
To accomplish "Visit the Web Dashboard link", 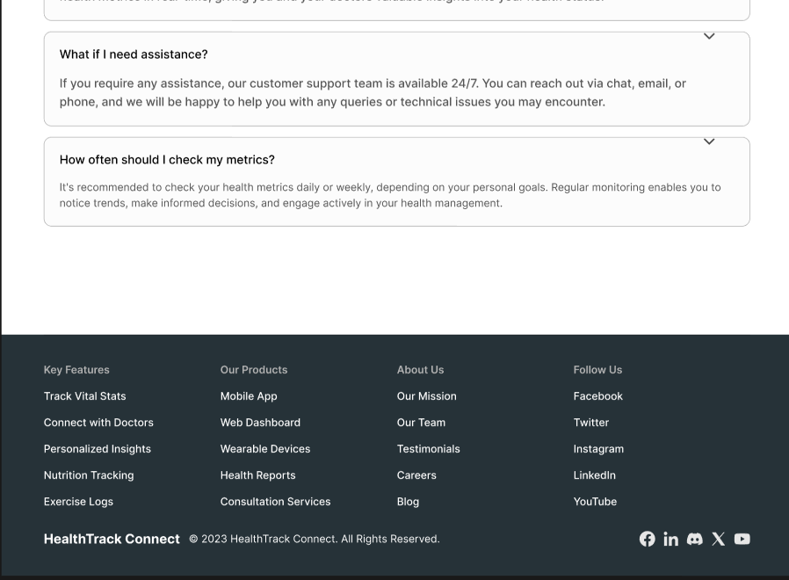I will pos(260,423).
